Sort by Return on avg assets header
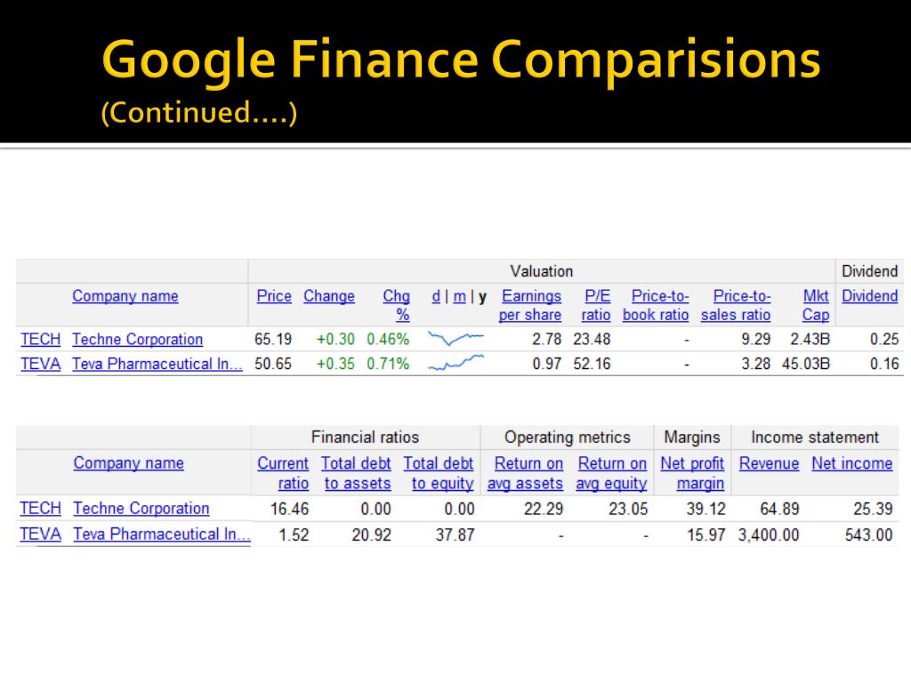 [x=525, y=473]
